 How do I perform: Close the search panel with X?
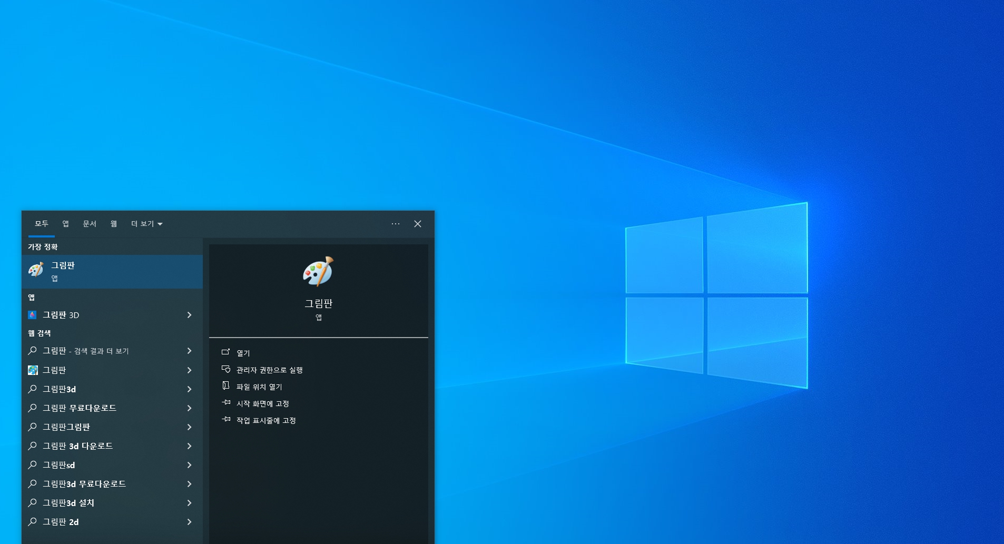pos(418,224)
